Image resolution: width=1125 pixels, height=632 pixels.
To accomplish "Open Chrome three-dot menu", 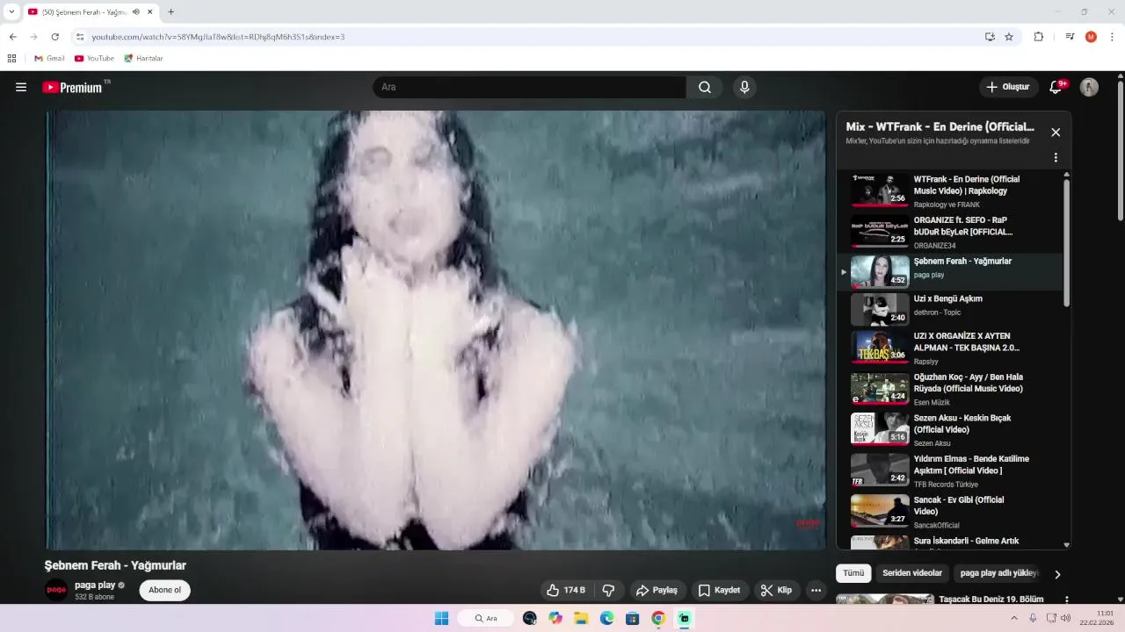I will coord(1112,37).
